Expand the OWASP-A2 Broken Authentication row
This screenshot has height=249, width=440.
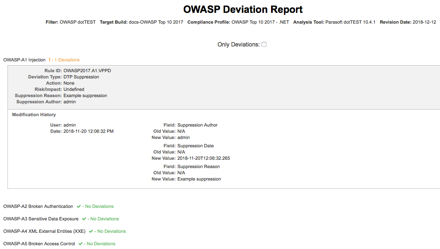(38, 206)
